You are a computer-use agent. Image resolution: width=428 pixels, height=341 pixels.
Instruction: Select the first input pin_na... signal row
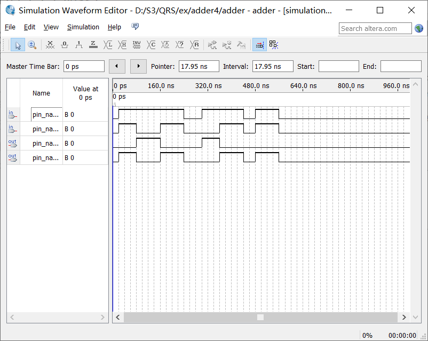tap(58, 114)
